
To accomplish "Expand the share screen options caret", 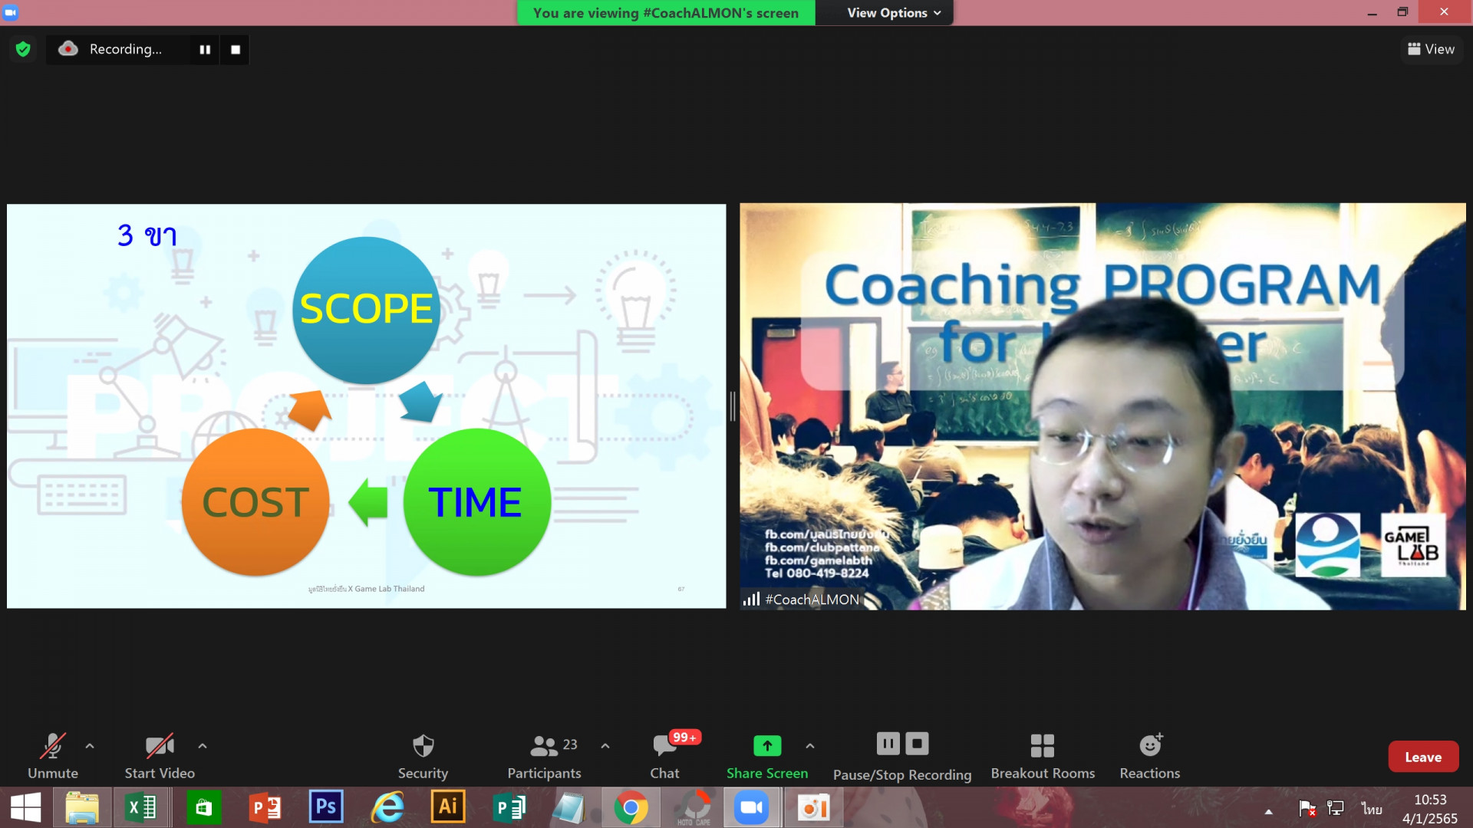I will (810, 745).
